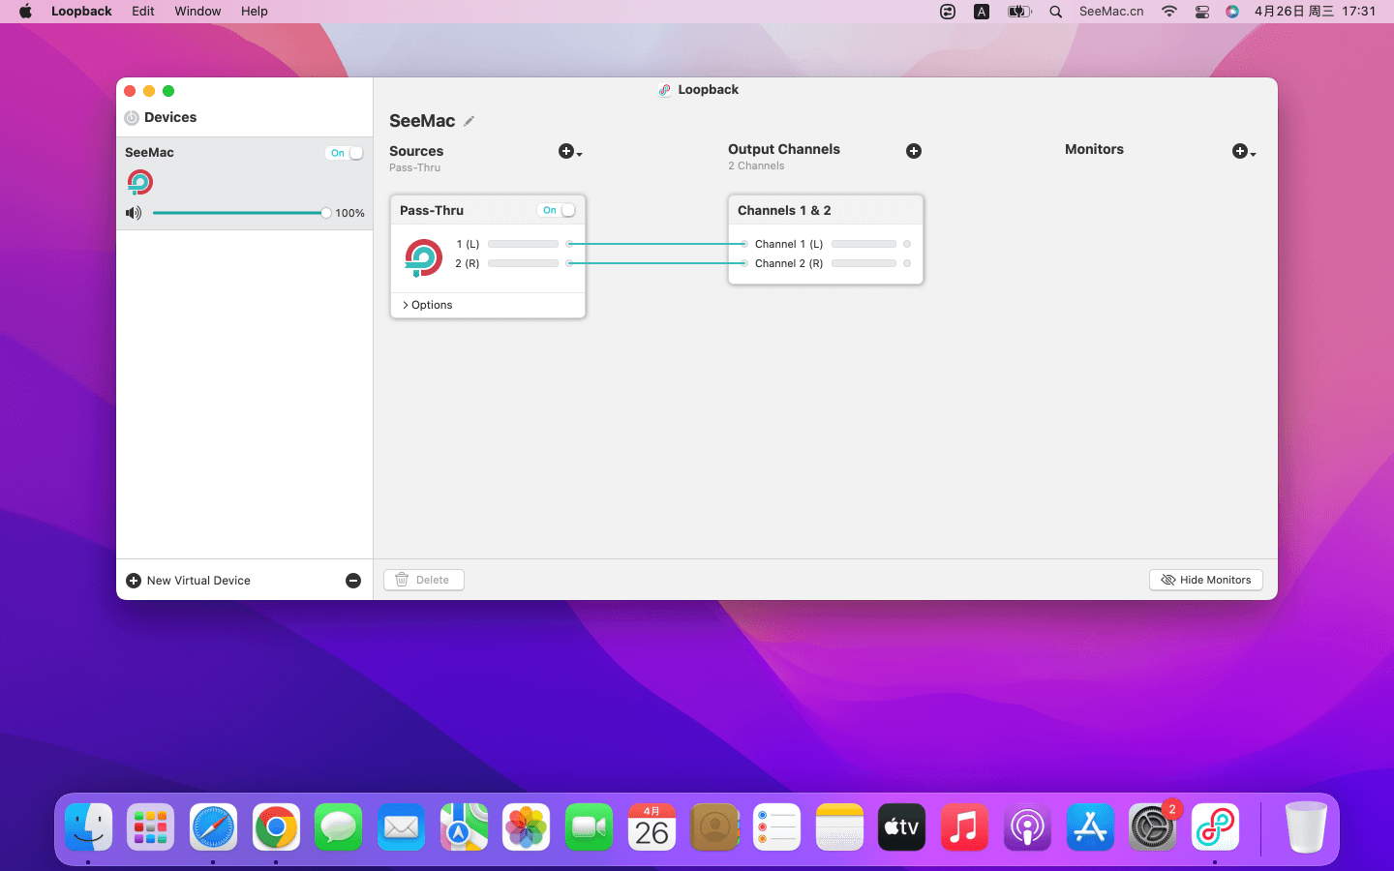
Task: Open Apple TV from the Dock
Action: [901, 827]
